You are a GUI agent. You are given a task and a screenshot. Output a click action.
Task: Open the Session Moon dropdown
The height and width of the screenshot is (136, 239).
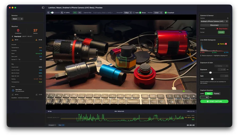coord(17,19)
